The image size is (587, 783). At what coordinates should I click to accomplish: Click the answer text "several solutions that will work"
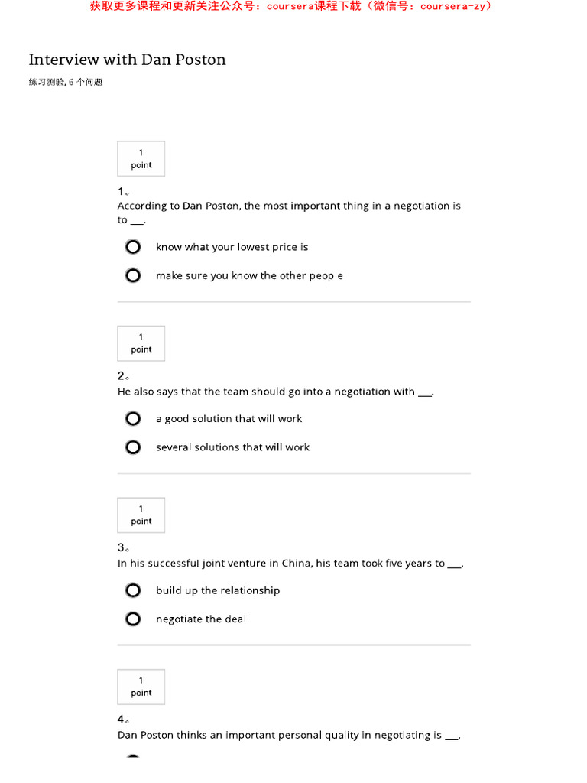tap(232, 447)
